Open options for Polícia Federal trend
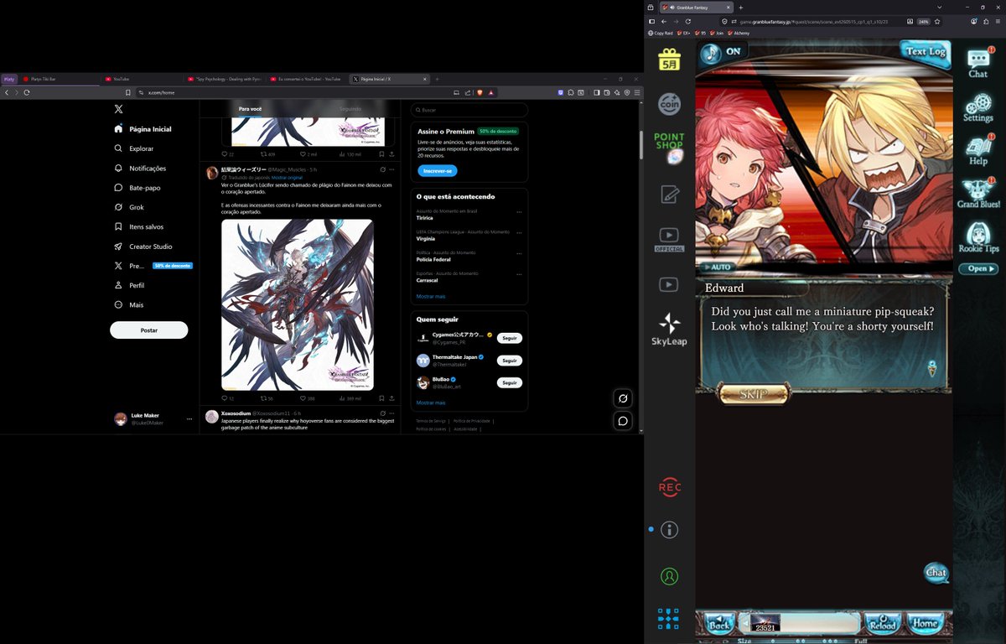1006x644 pixels. (520, 253)
